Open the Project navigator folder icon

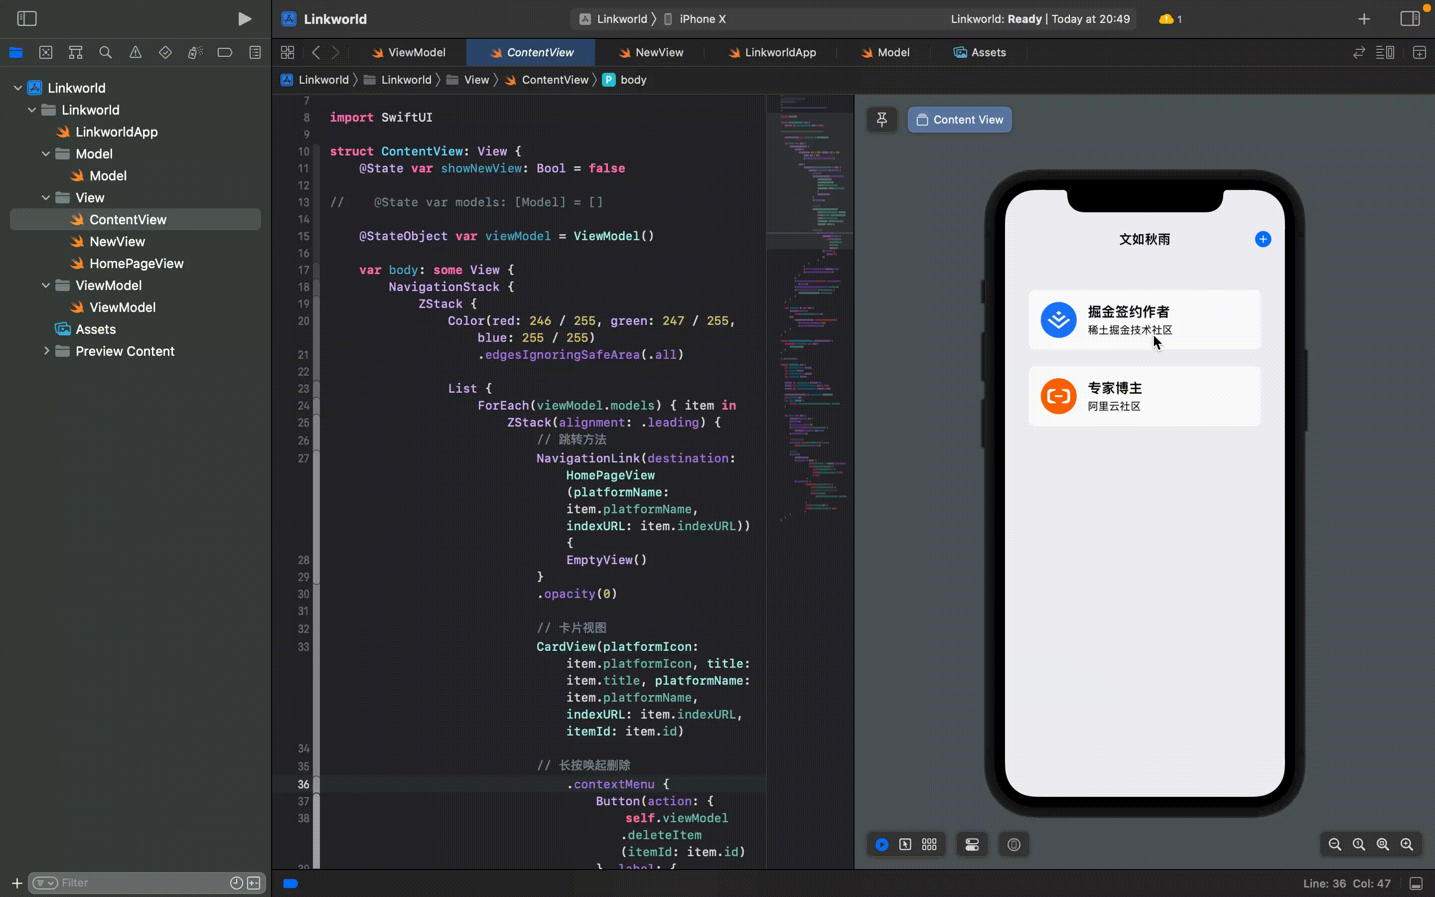pyautogui.click(x=16, y=53)
